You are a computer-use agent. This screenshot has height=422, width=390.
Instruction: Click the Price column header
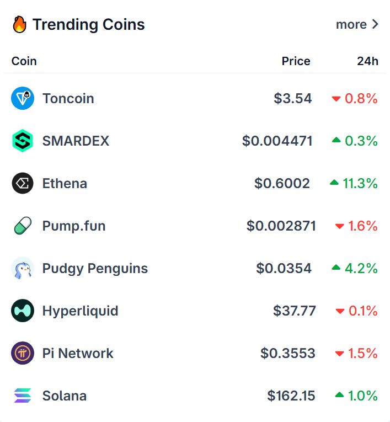click(x=296, y=61)
